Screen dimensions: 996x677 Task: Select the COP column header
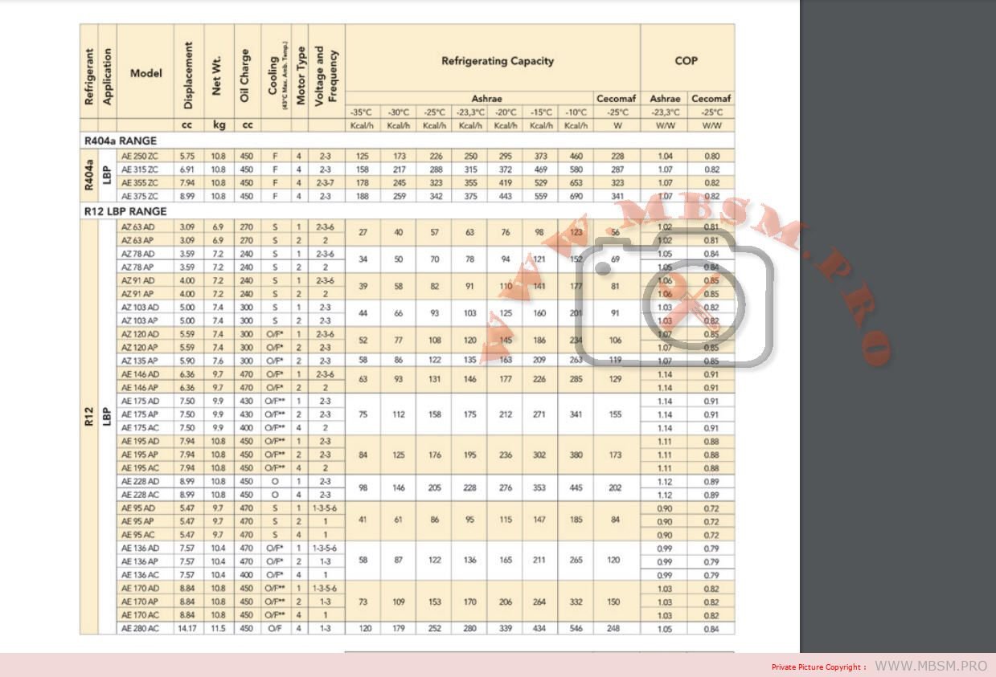tap(686, 60)
